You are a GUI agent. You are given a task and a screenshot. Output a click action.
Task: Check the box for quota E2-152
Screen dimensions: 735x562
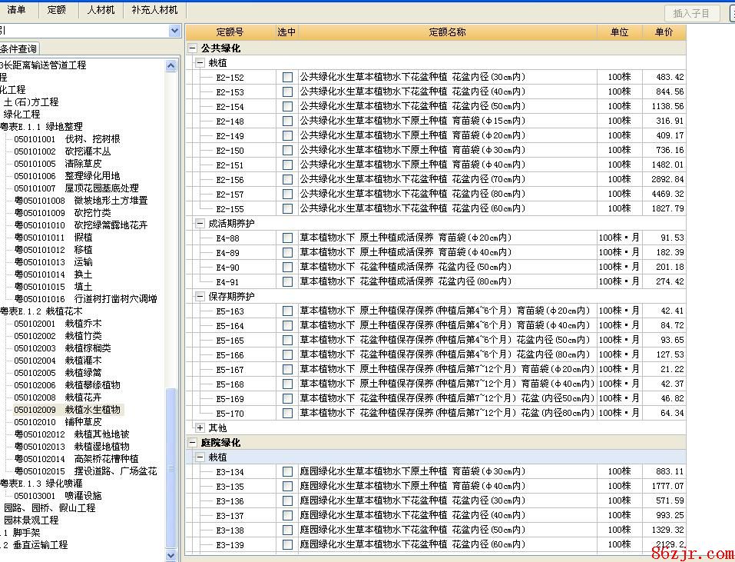[287, 78]
